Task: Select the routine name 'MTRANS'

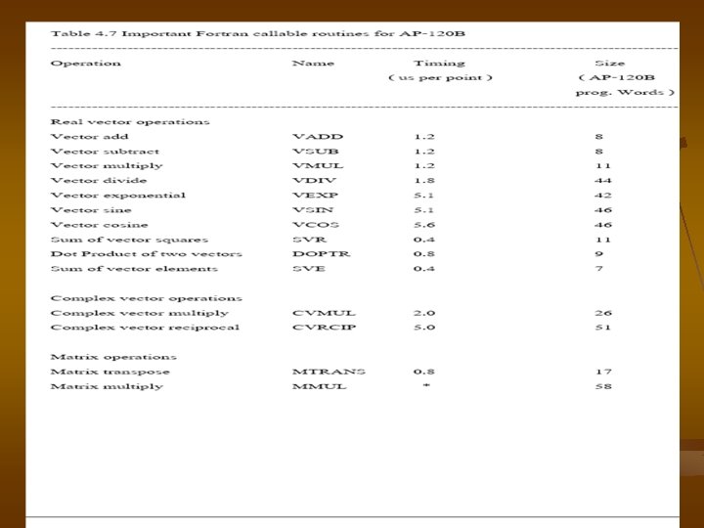Action: click(329, 372)
